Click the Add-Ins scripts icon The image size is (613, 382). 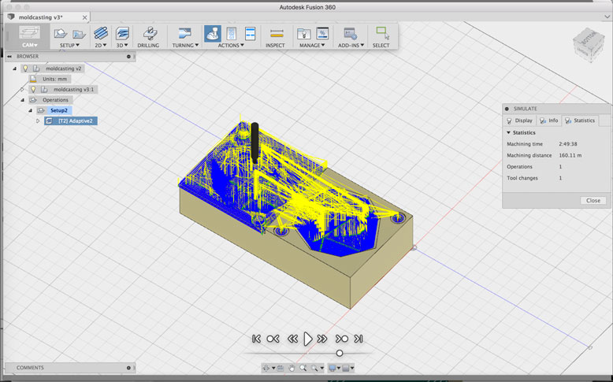point(351,34)
